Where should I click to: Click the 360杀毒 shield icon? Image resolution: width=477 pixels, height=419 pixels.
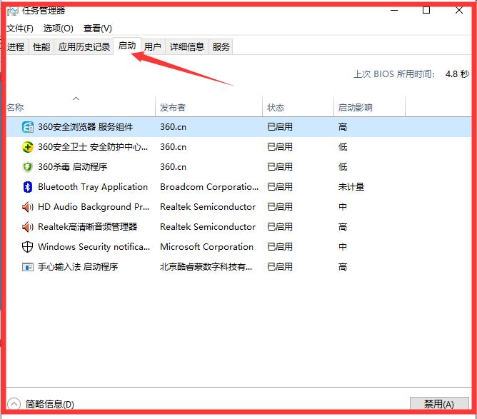point(28,167)
